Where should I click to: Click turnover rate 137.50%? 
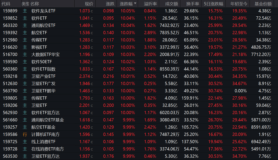point(190,142)
